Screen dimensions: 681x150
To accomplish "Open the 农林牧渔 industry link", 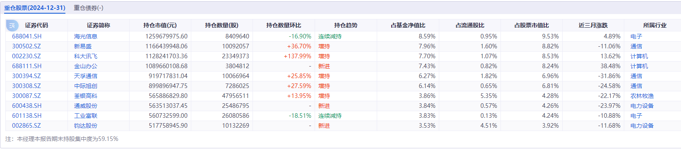I will pyautogui.click(x=642, y=96).
